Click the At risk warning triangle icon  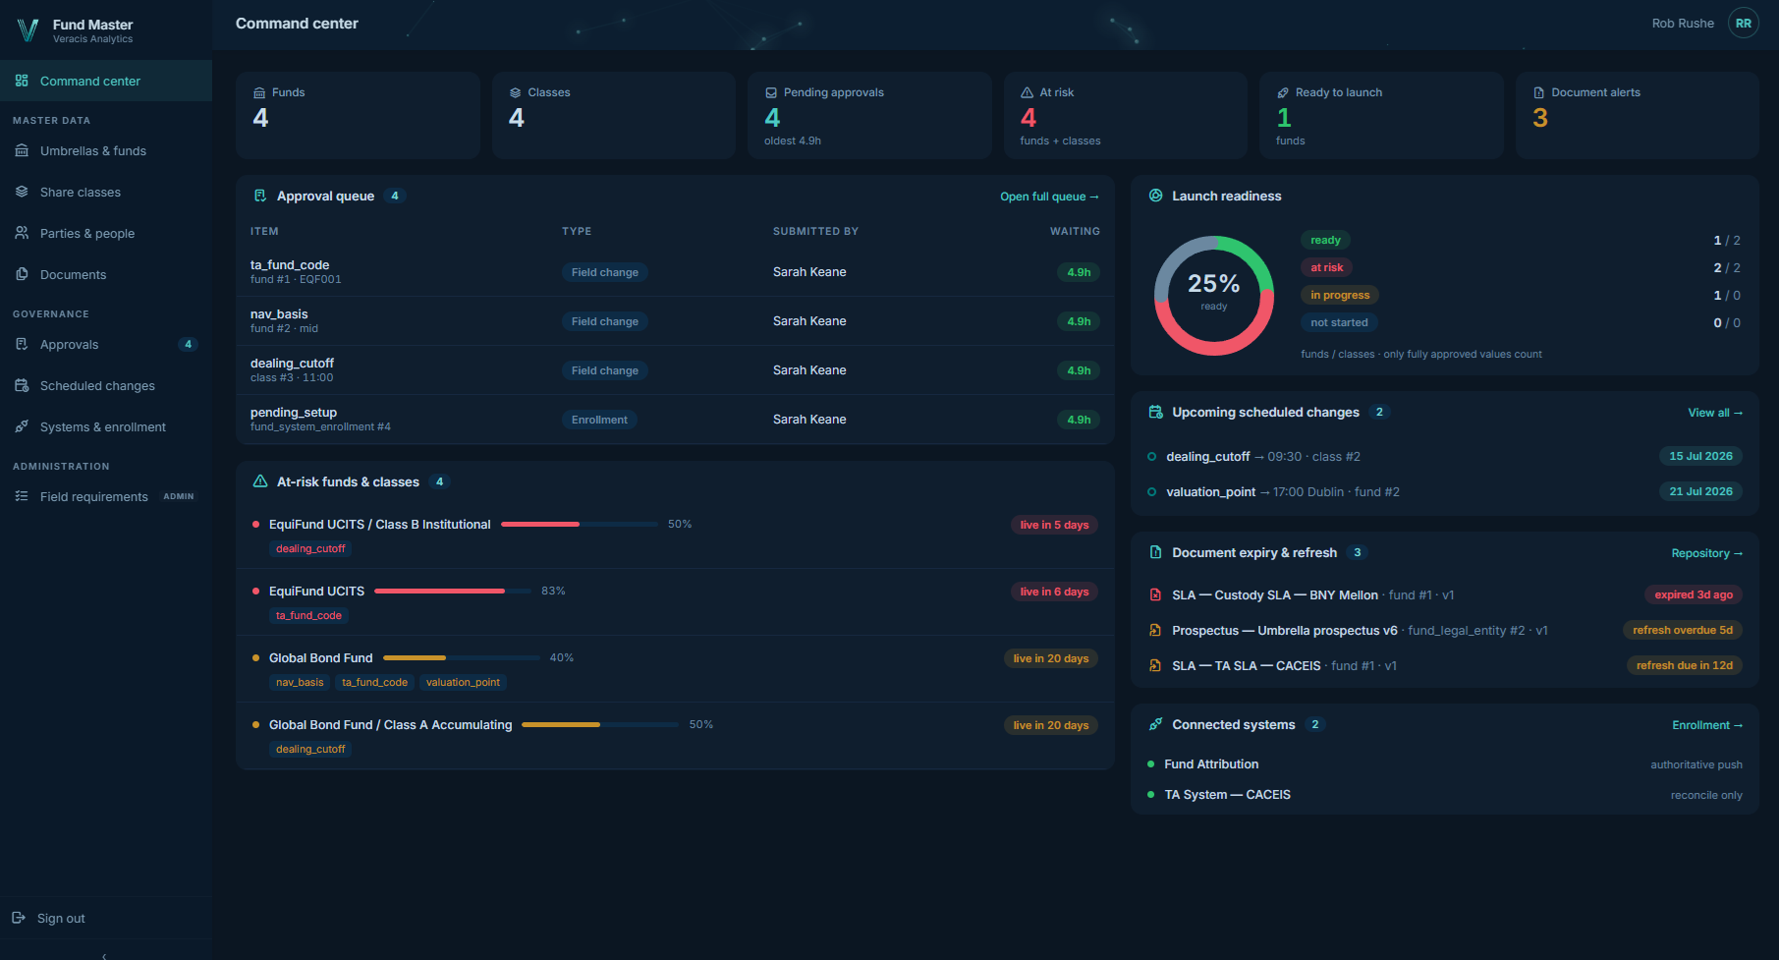click(1027, 92)
